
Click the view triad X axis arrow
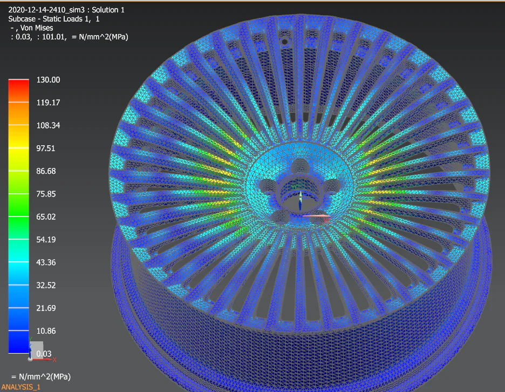point(47,359)
